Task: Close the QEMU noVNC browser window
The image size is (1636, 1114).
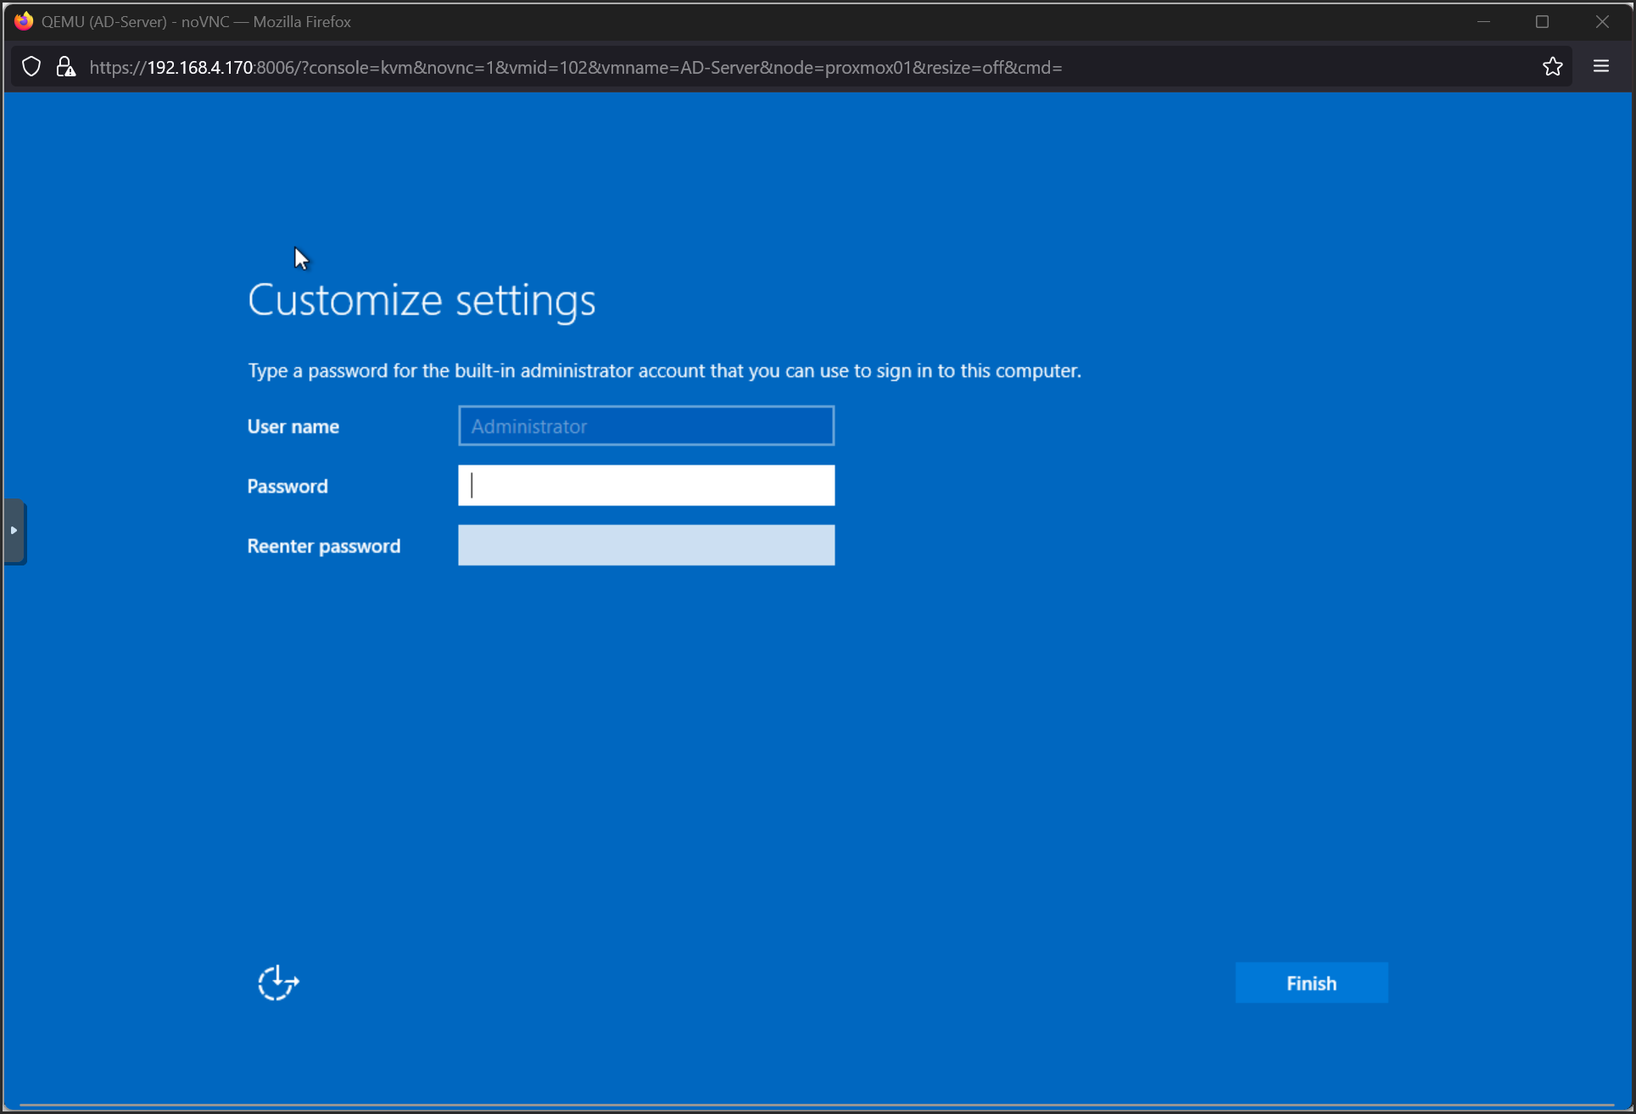Action: (1601, 21)
